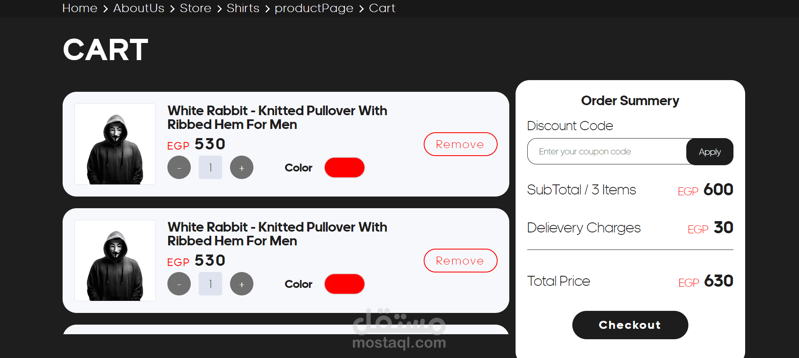The height and width of the screenshot is (358, 799).
Task: Decrease quantity of second cart item
Action: (179, 284)
